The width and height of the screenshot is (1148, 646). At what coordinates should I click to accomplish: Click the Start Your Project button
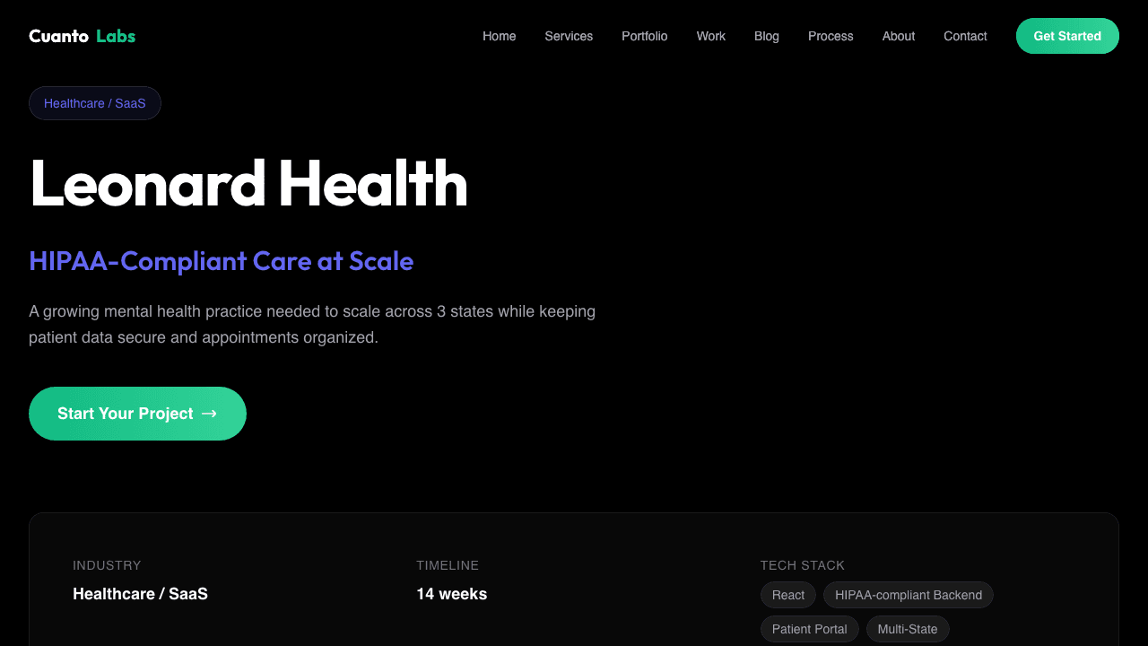click(137, 414)
